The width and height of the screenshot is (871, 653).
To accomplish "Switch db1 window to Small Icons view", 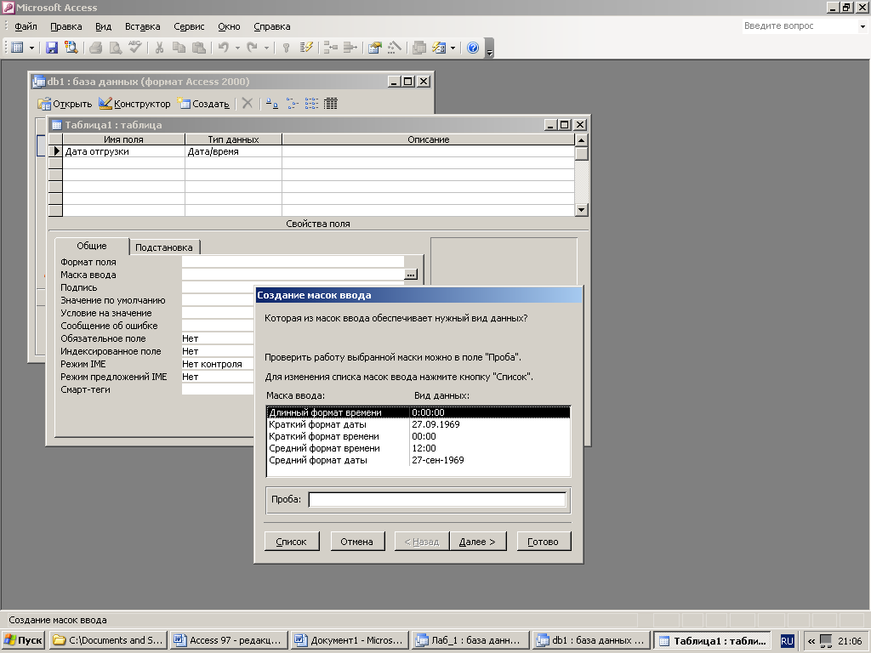I will click(293, 103).
